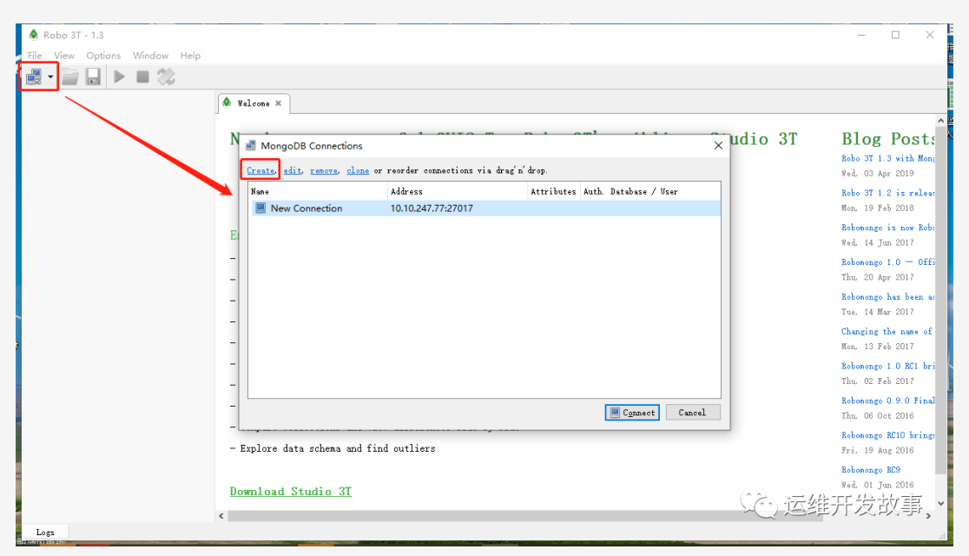
Task: Click the vertical scrollbar down arrow
Action: click(x=940, y=503)
